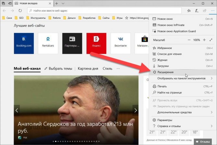Image resolution: width=217 pixels, height=145 pixels.
Task: Switch to Картина дня tab
Action: [88, 69]
